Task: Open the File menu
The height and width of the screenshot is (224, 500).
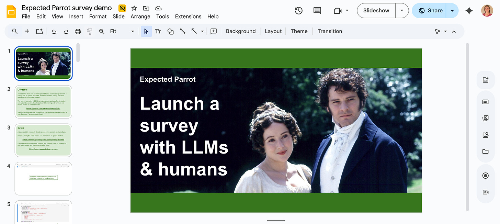Action: point(26,16)
